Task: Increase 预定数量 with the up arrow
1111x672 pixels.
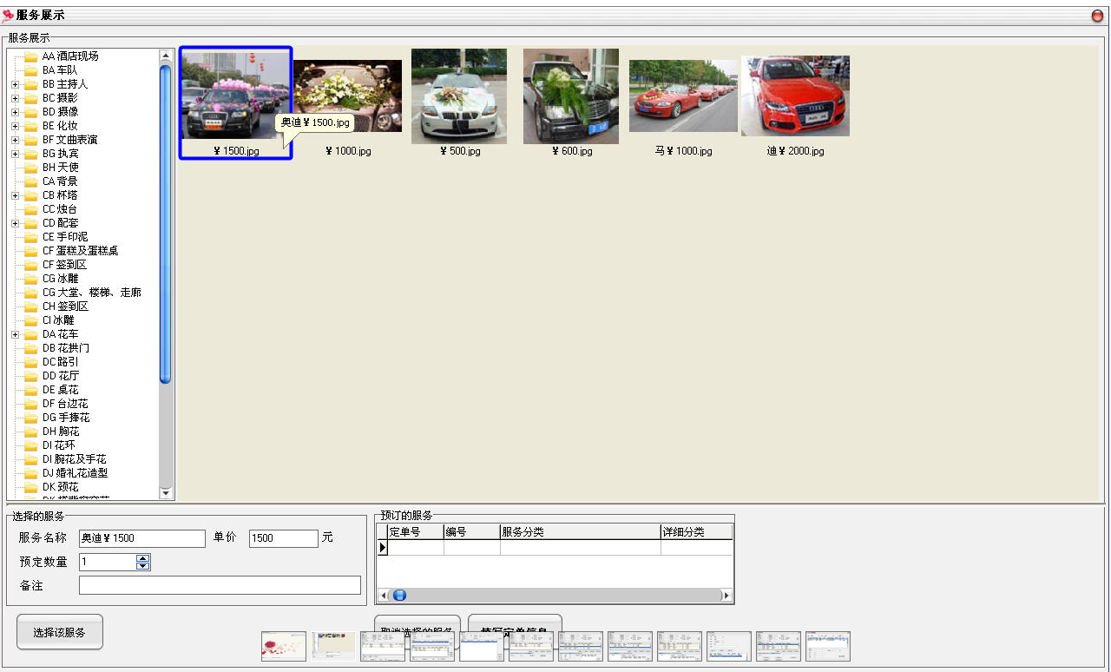Action: click(143, 558)
